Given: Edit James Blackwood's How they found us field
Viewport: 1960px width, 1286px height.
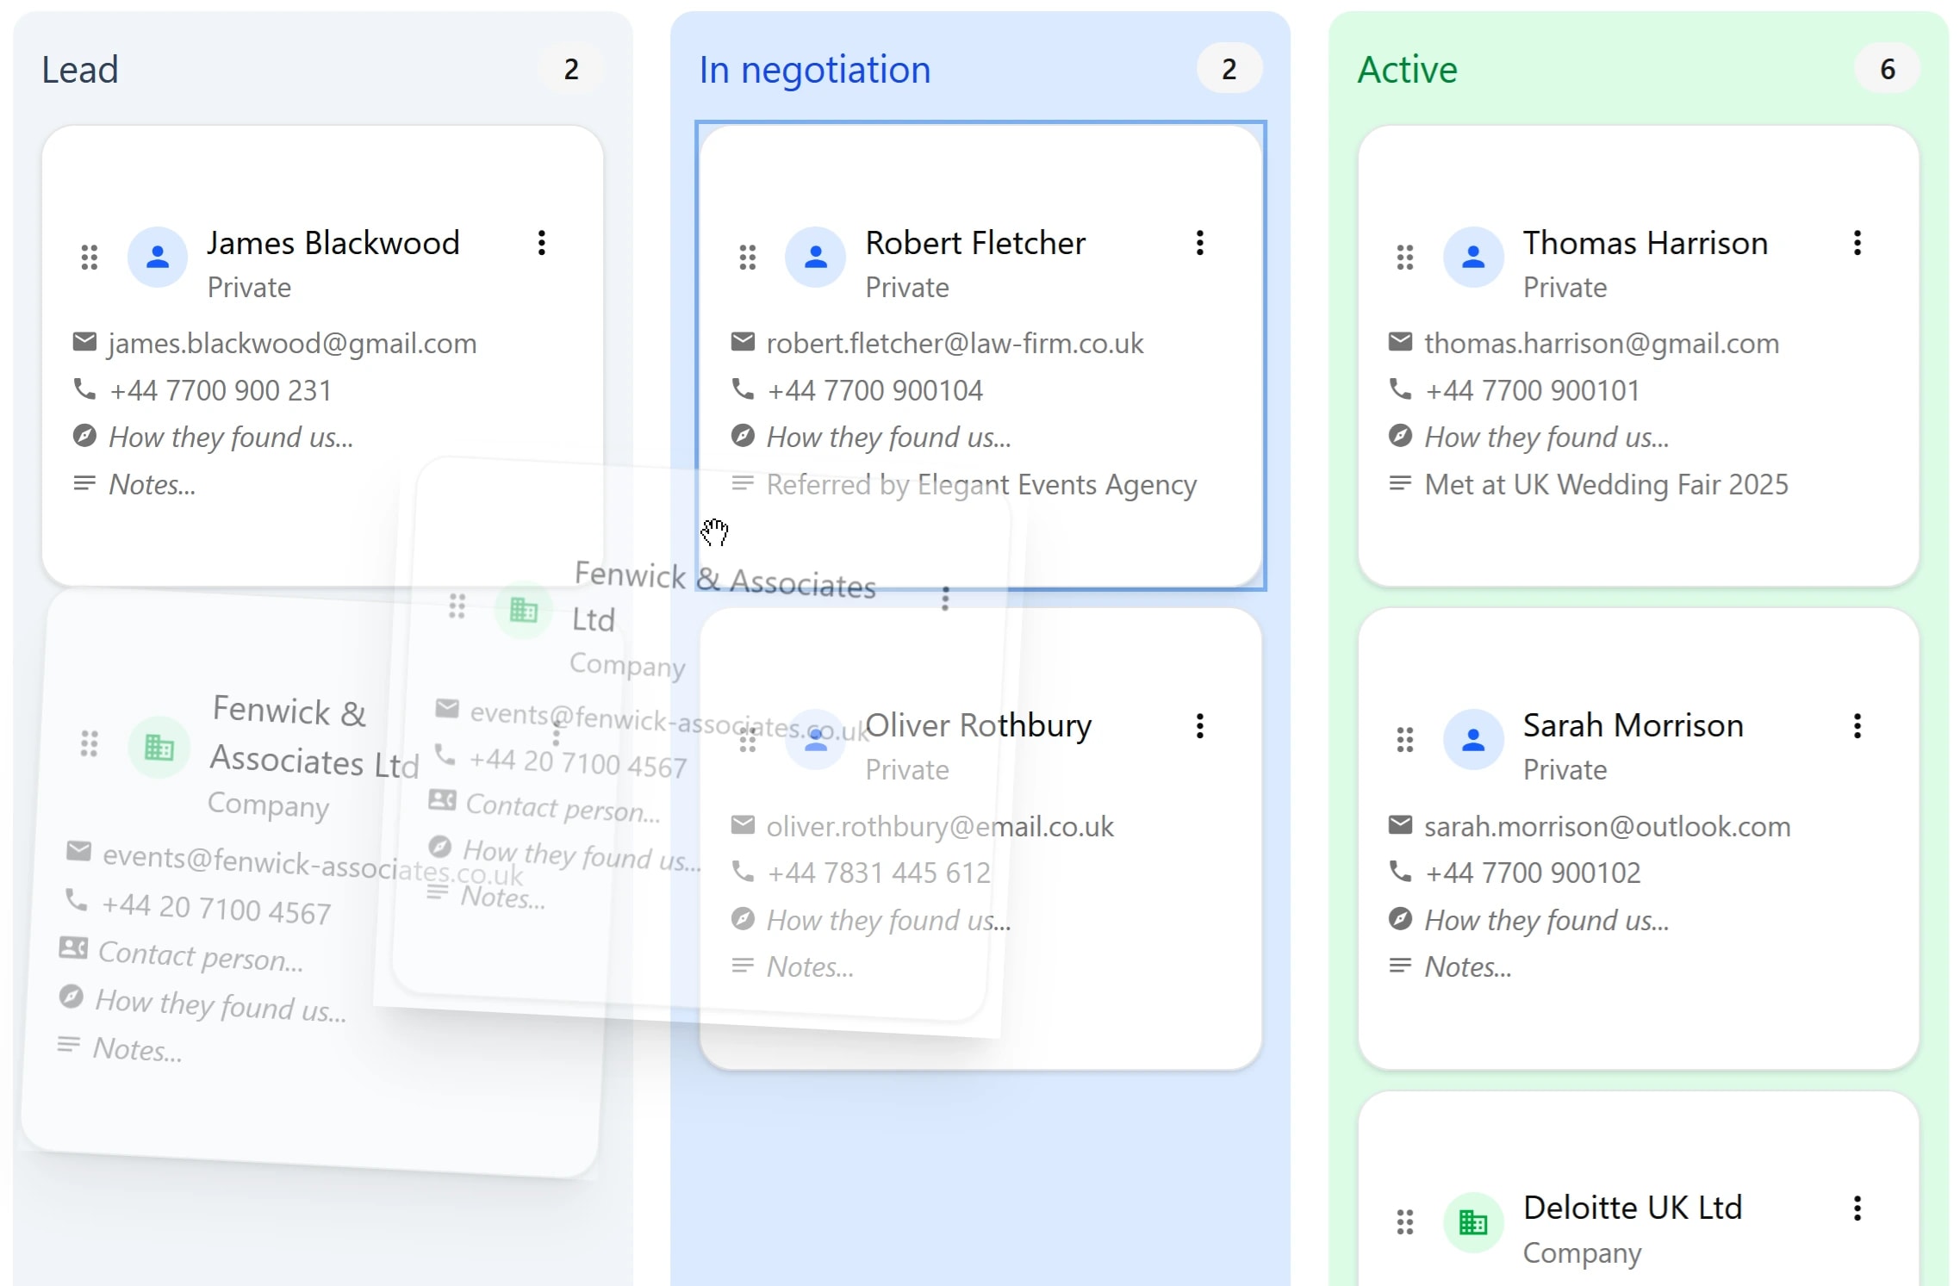Looking at the screenshot, I should [231, 437].
